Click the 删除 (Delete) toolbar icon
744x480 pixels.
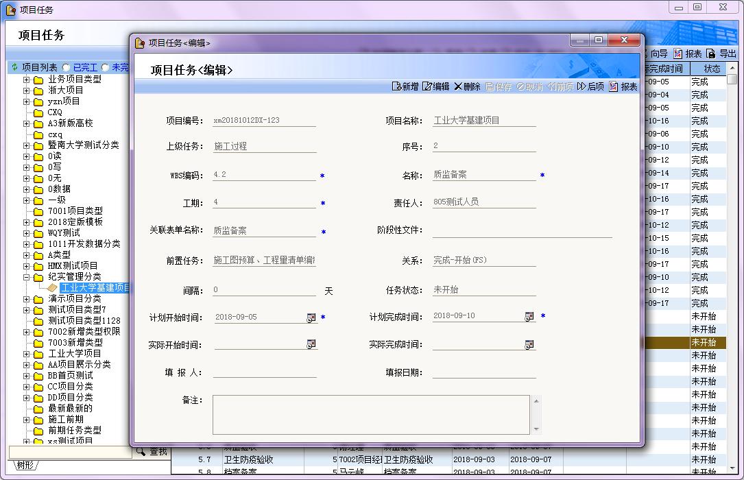(467, 86)
